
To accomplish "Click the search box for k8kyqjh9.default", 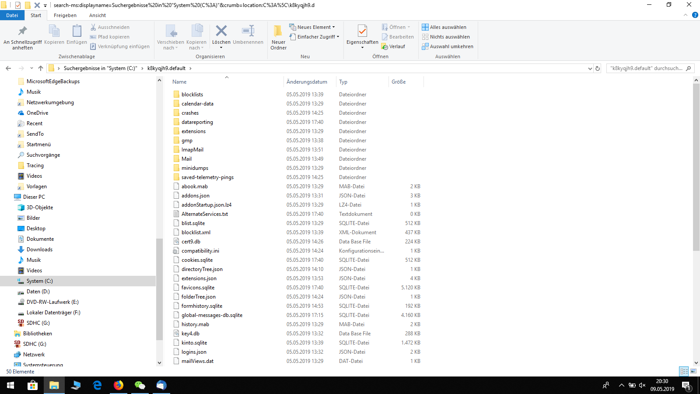I will 646,68.
